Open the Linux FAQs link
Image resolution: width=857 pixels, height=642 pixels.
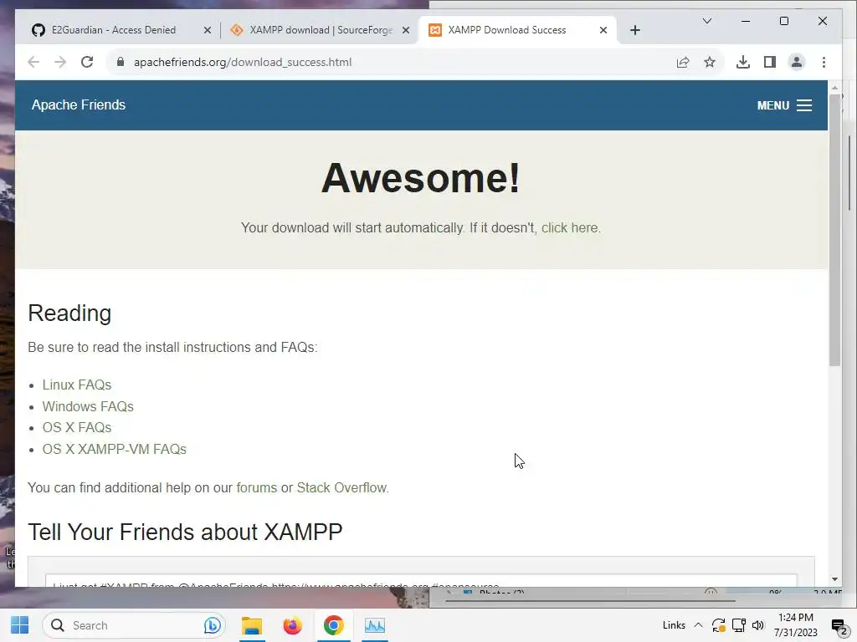click(x=76, y=385)
